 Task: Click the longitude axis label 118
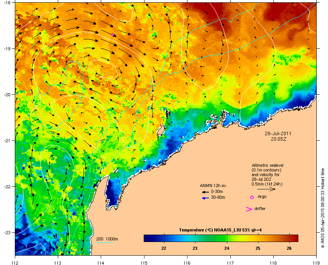[x=273, y=263]
